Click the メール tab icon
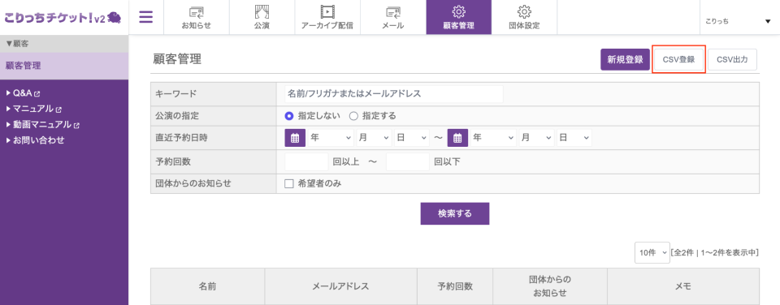Screen dimensions: 780x305 [x=393, y=11]
